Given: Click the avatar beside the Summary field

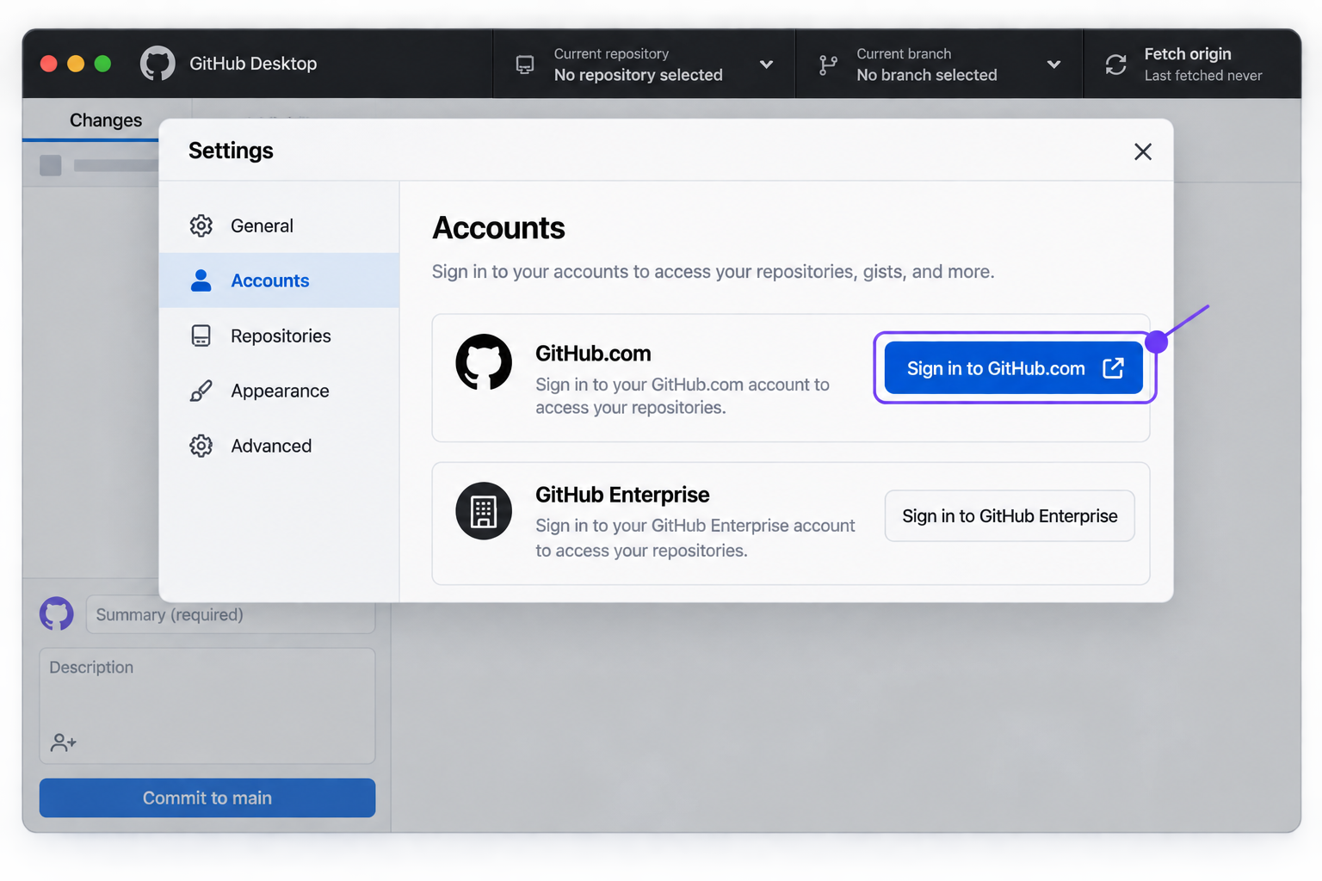Looking at the screenshot, I should [57, 614].
